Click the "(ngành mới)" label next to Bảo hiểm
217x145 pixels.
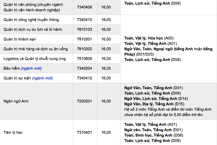31,68
